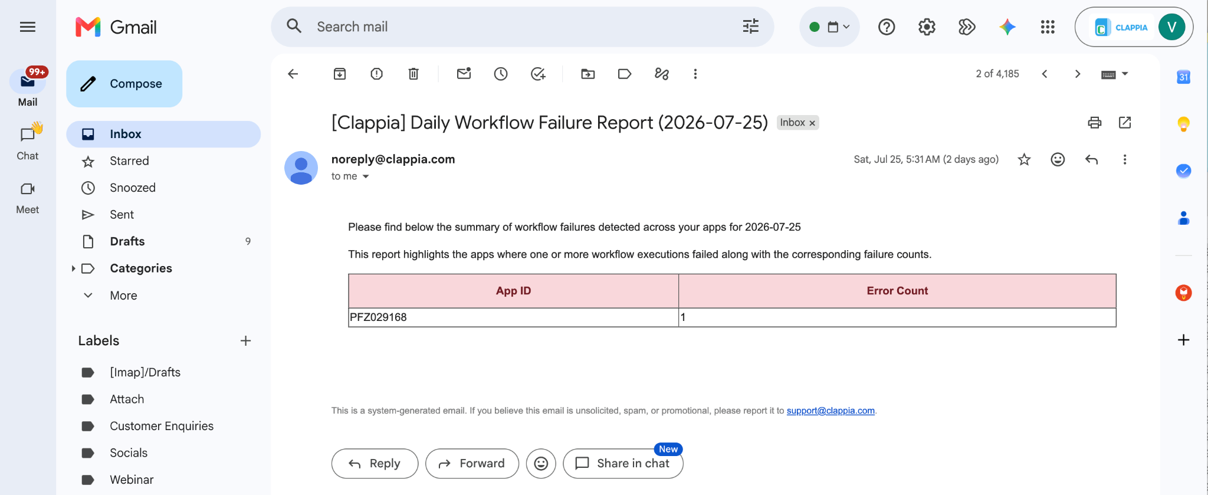This screenshot has width=1208, height=495.
Task: Go to the older email arrow
Action: click(1078, 74)
